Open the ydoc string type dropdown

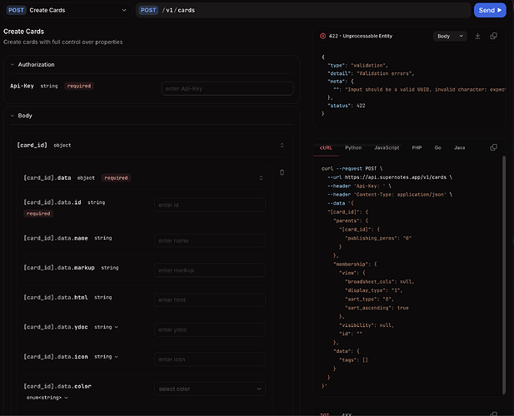pyautogui.click(x=106, y=327)
